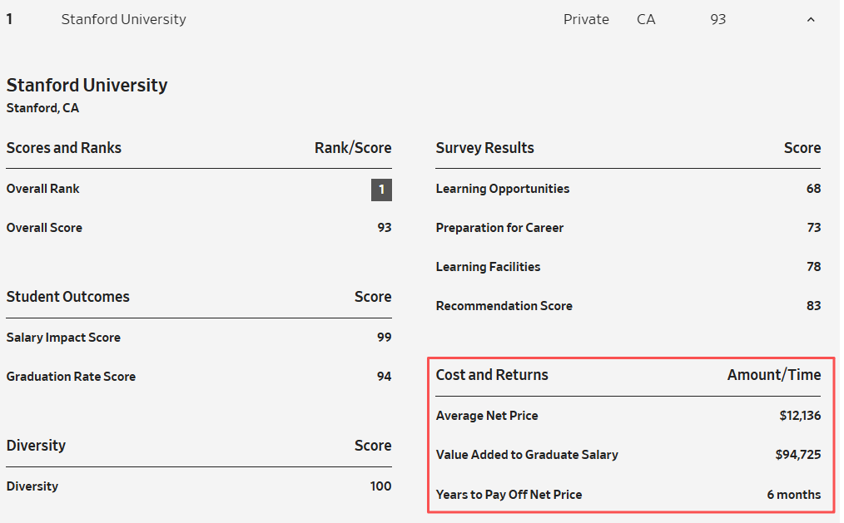Collapse the Stanford University row chevron
Screen dimensions: 844x523
coord(811,20)
